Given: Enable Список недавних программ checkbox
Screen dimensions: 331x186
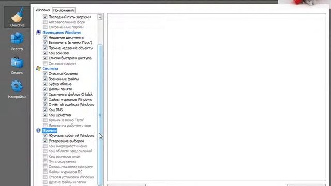Looking at the screenshot, I should coord(45,166).
